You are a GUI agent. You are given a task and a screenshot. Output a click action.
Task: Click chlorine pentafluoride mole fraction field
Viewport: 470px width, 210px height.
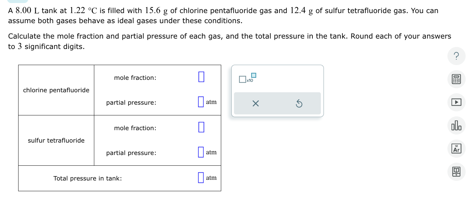click(x=201, y=77)
